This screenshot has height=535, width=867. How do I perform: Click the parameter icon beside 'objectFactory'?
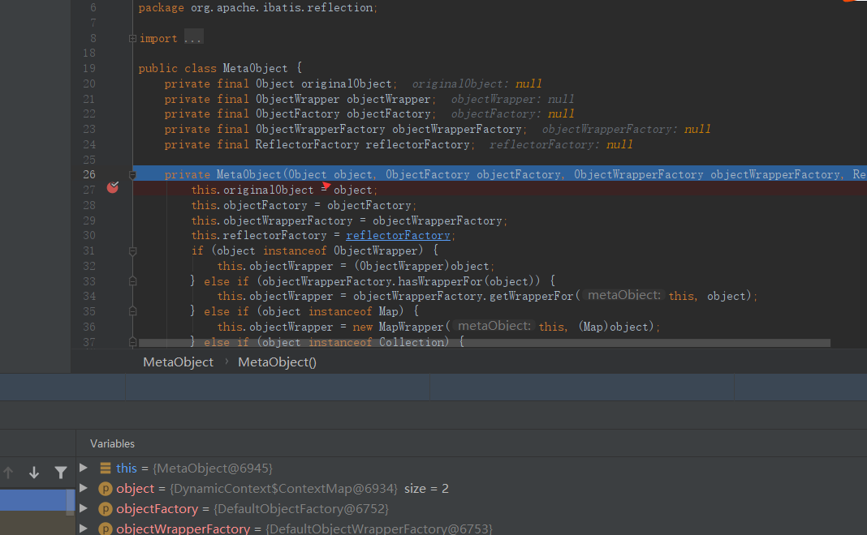(105, 509)
